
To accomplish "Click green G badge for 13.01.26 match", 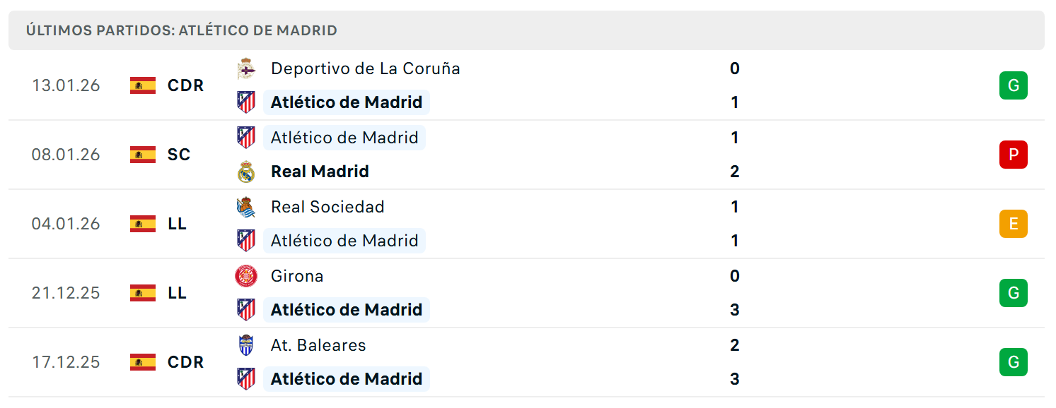I will click(x=1013, y=85).
